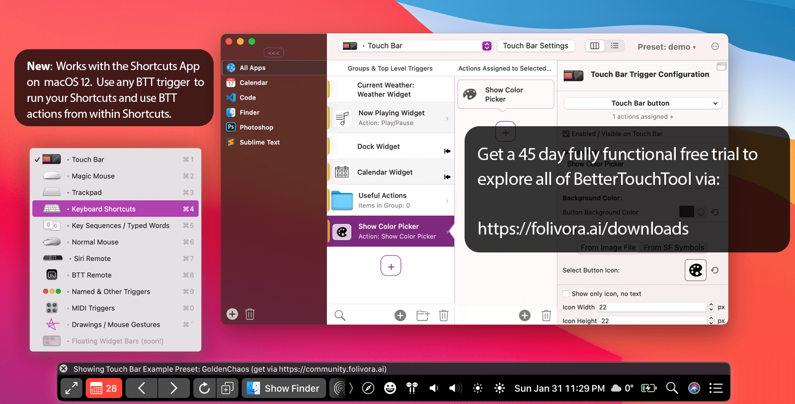Open the Preset: demo dropdown
The height and width of the screenshot is (404, 795).
pos(667,47)
